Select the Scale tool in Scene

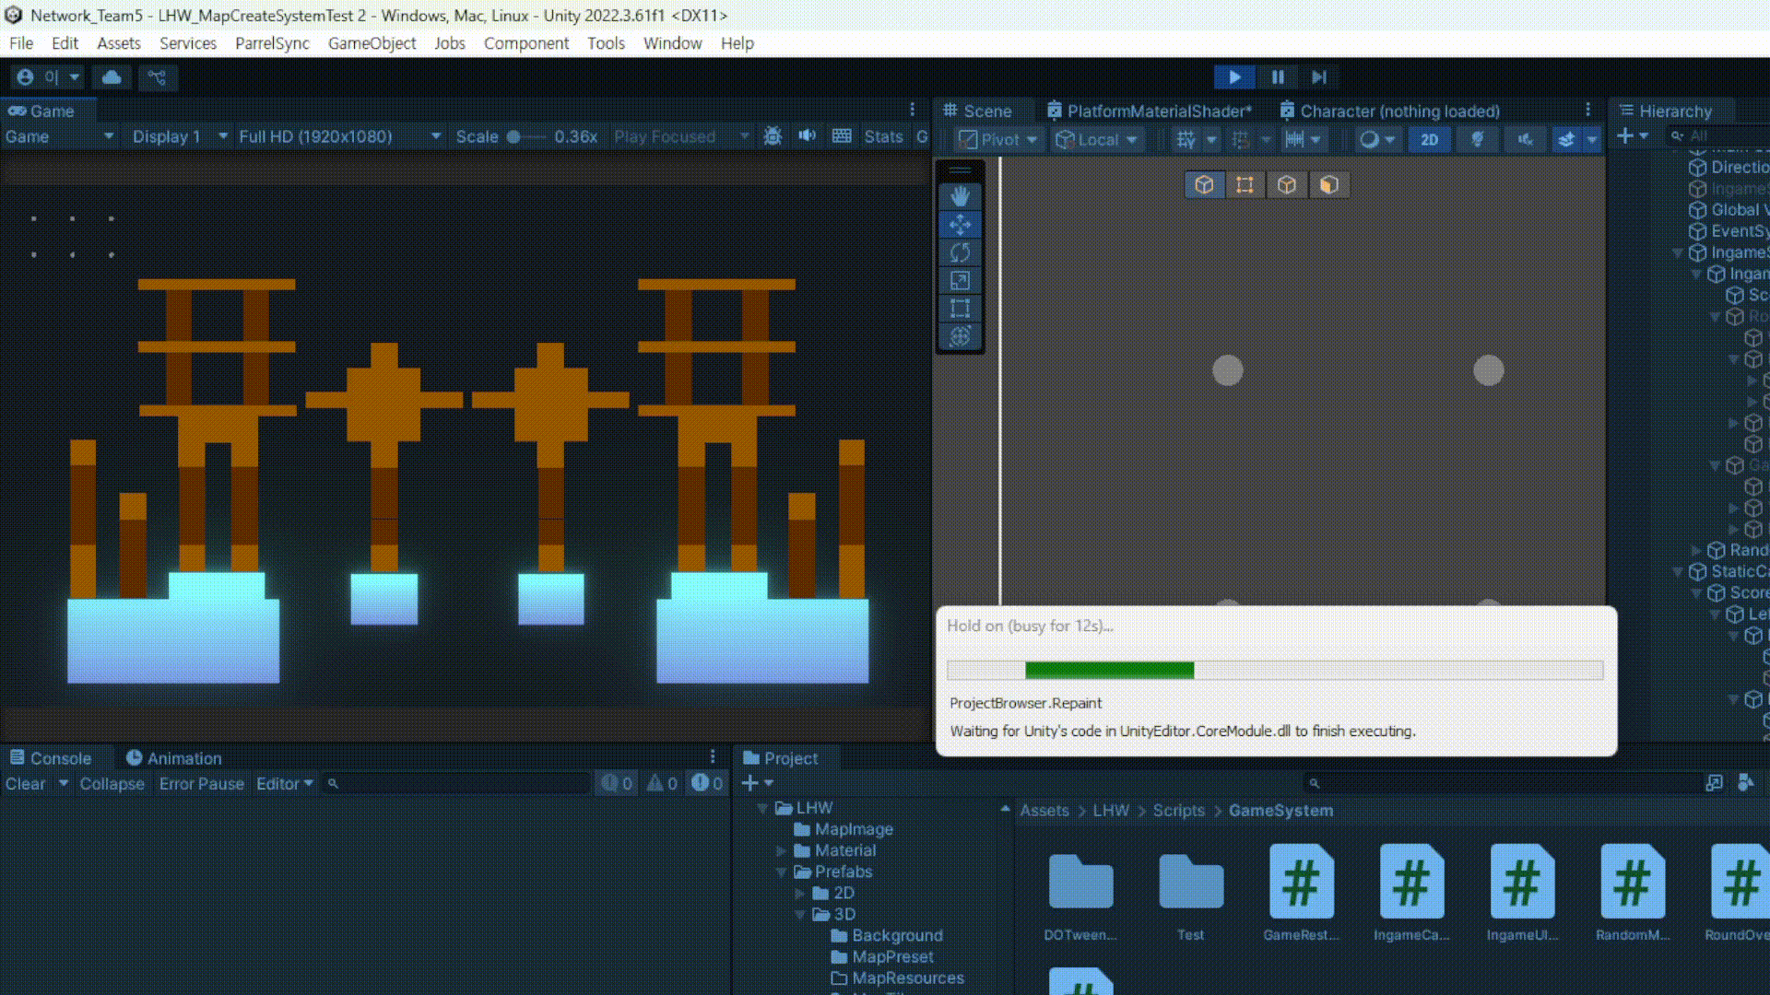pos(960,281)
